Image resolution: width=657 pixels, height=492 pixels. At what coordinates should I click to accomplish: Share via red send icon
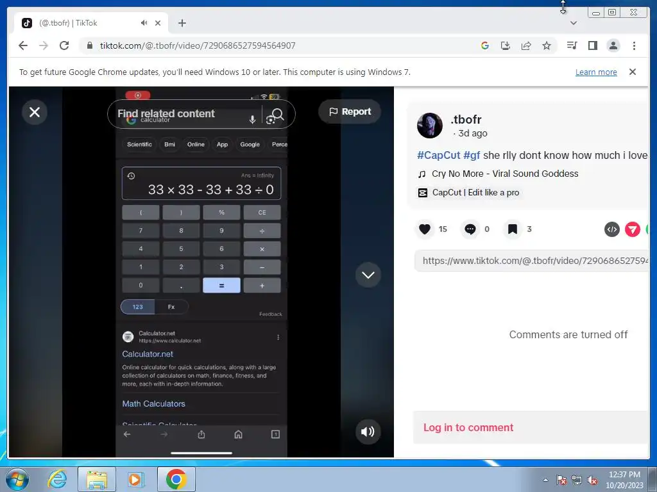click(632, 229)
